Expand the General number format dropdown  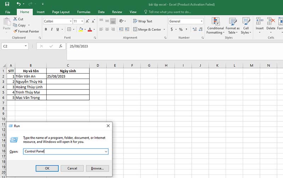coord(201,21)
